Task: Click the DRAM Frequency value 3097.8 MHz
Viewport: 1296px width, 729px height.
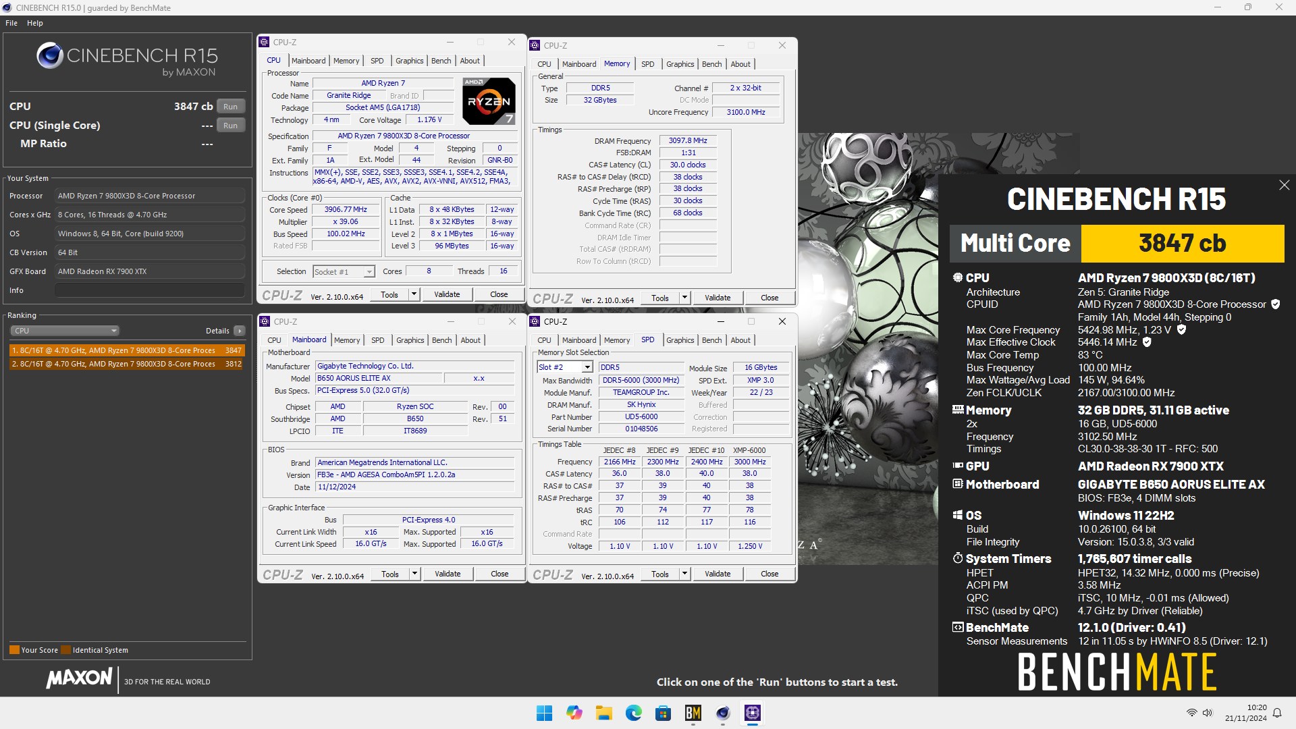Action: coord(688,141)
